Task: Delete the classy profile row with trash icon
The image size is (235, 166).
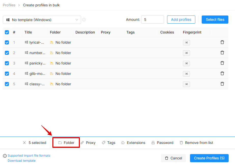Action: click(x=222, y=84)
